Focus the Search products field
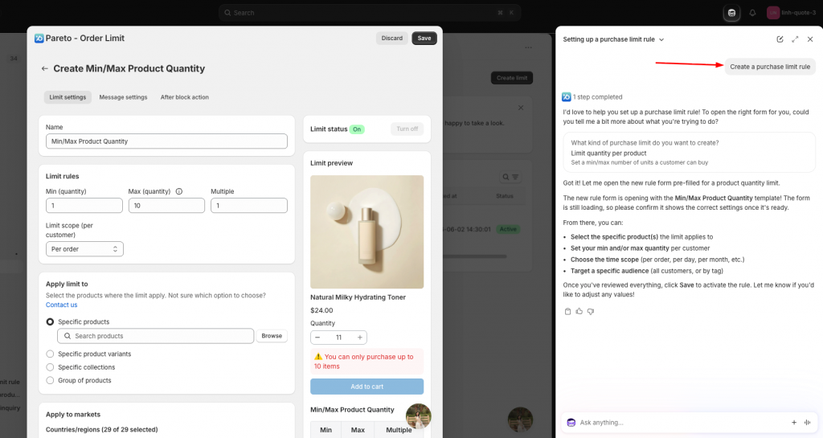 155,336
